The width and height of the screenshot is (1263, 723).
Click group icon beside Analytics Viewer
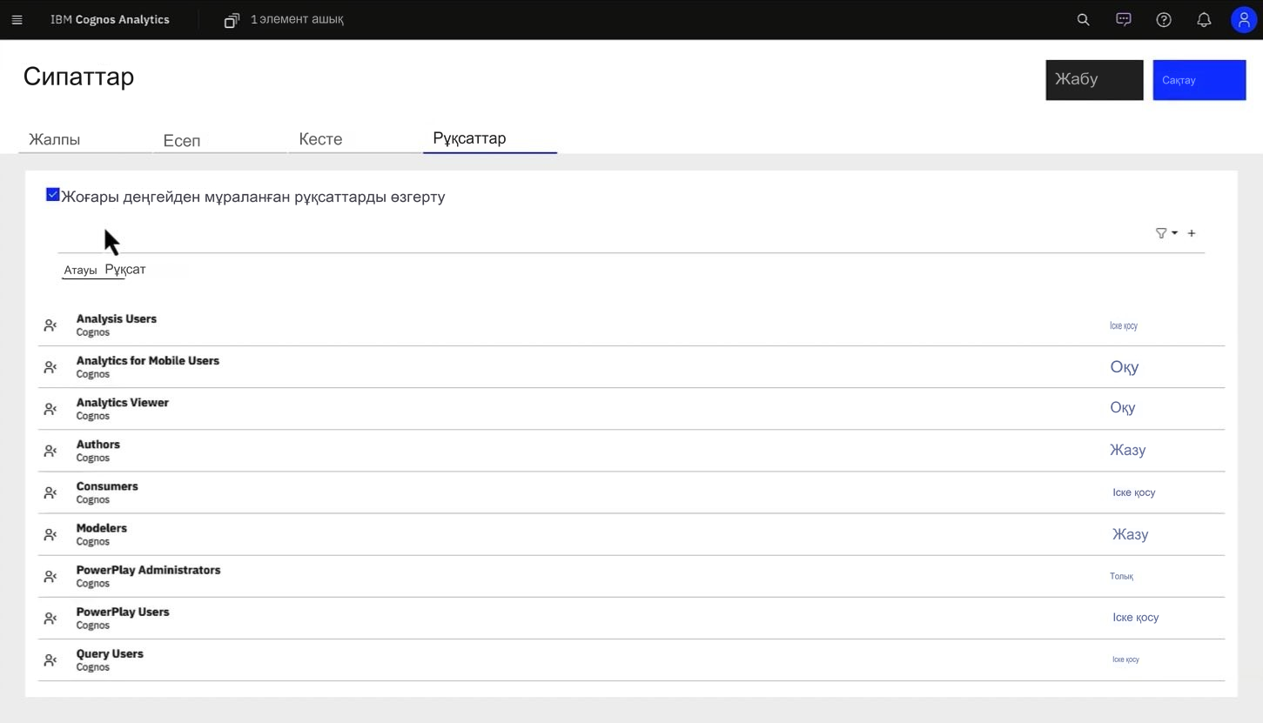[x=50, y=409]
